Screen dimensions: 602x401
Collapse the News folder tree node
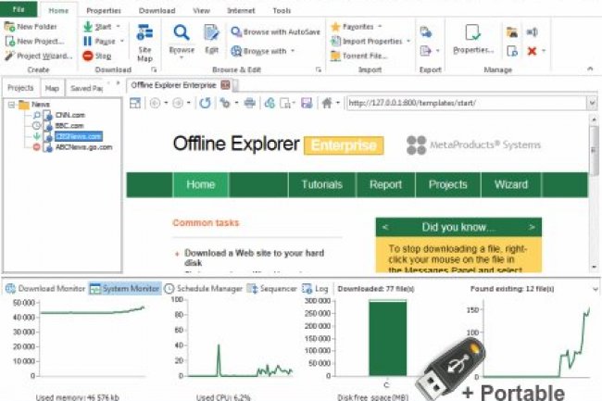(11, 105)
